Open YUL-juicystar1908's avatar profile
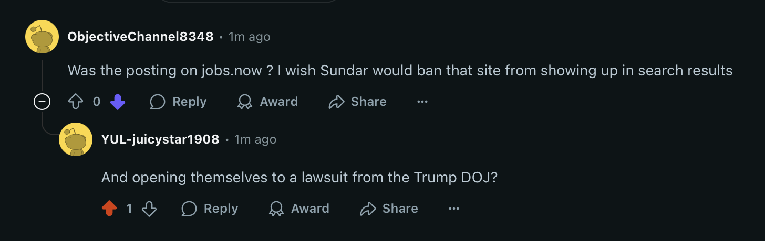 tap(76, 139)
